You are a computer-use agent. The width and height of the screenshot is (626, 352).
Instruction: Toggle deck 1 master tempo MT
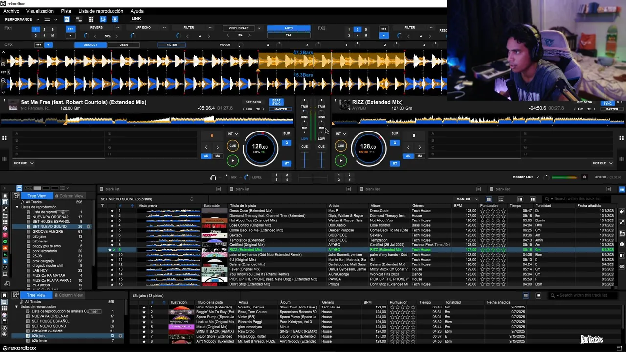(287, 163)
